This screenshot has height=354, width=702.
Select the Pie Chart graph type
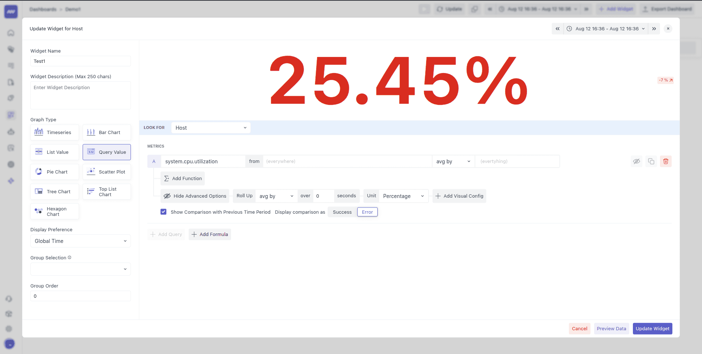(54, 172)
